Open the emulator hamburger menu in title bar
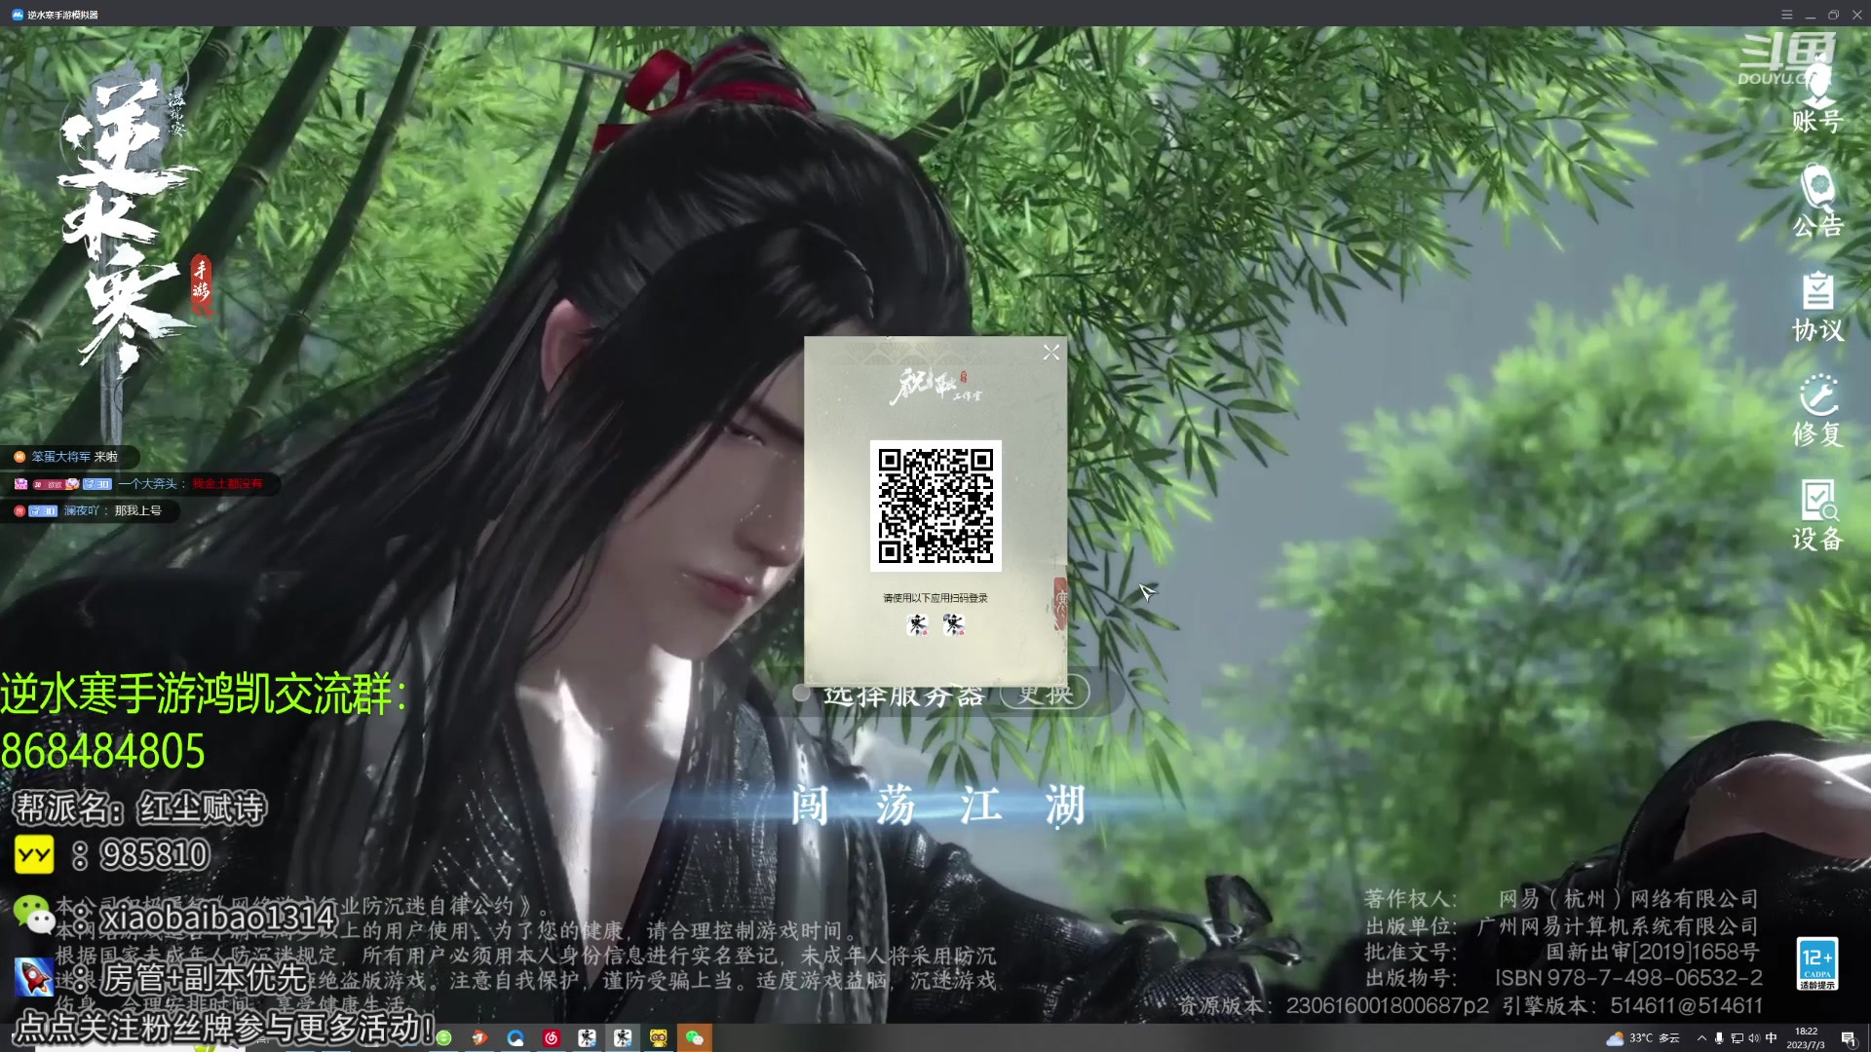Screen dimensions: 1871x1052 coord(1786,15)
